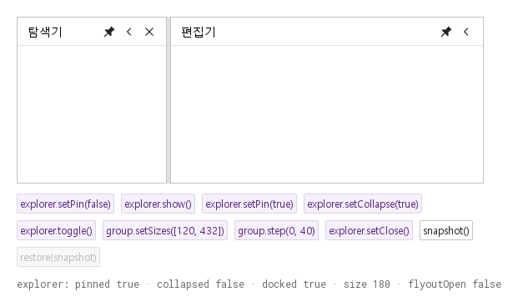Run explorer.show() action
518x307 pixels.
click(158, 204)
